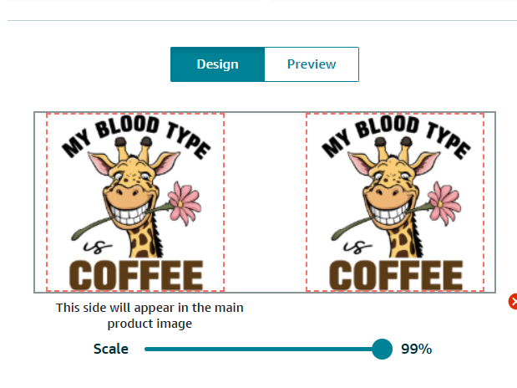This screenshot has height=388, width=517.
Task: Click the Scale slider handle
Action: coord(382,349)
